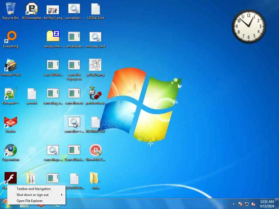279x209 pixels.
Task: Select the calubjs-mai zip folder
Action: point(53,39)
